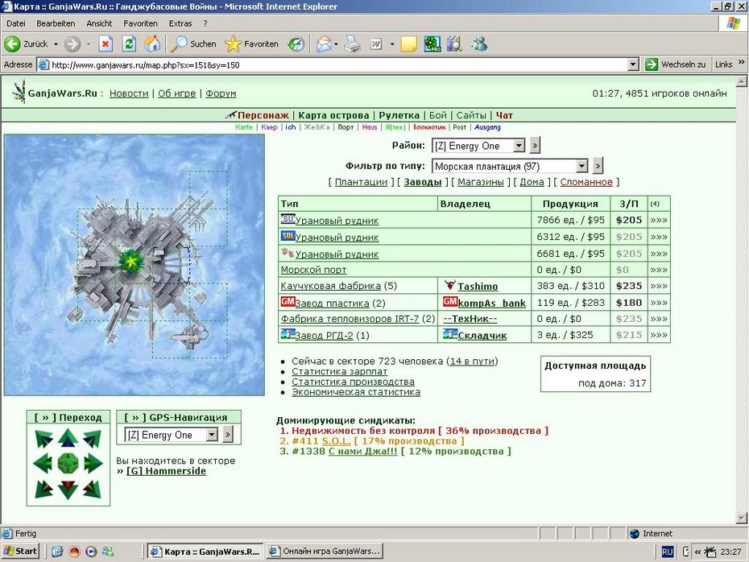The width and height of the screenshot is (749, 562).
Task: Click the » button in GPS-Навигация
Action: [x=228, y=435]
